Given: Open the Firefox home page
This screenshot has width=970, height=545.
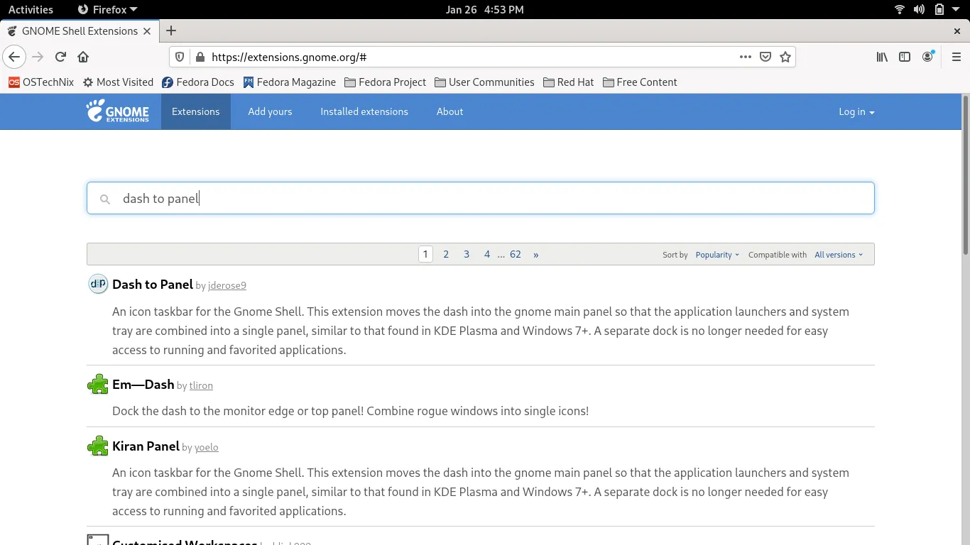Looking at the screenshot, I should coord(83,57).
